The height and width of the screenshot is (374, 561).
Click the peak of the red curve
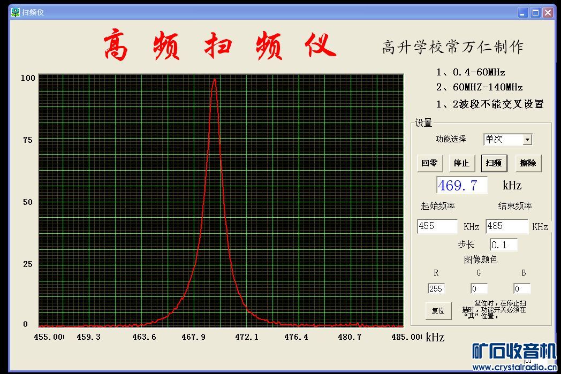(215, 80)
